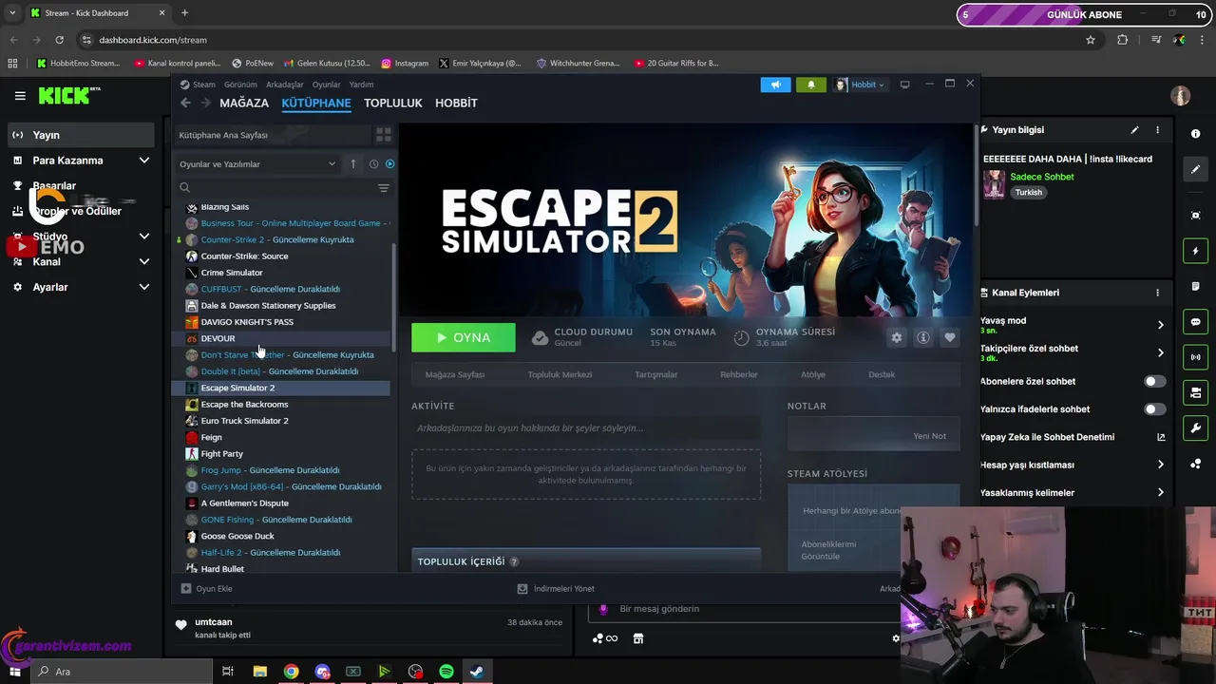
Task: Go to the MAĞAZA tab
Action: pos(244,103)
